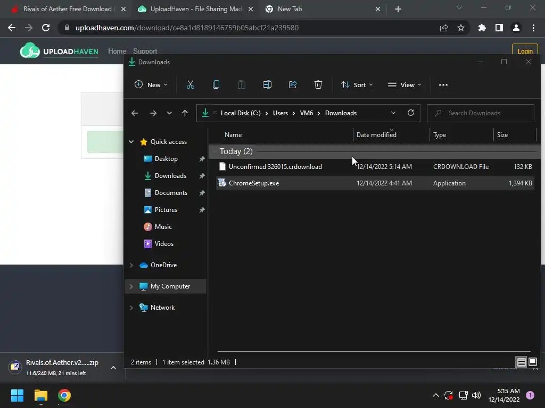Expand the Network tree node
545x408 pixels.
(131, 308)
